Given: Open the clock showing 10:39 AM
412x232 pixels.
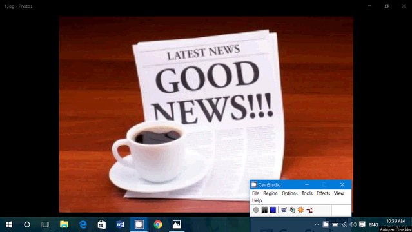Looking at the screenshot, I should tap(395, 221).
